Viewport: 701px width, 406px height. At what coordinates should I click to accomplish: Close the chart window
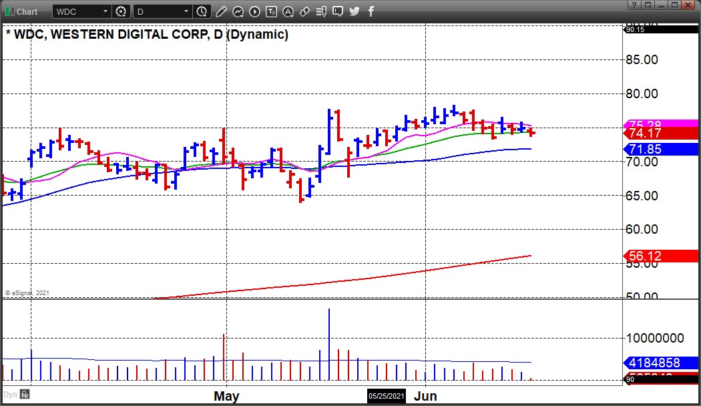(x=689, y=5)
